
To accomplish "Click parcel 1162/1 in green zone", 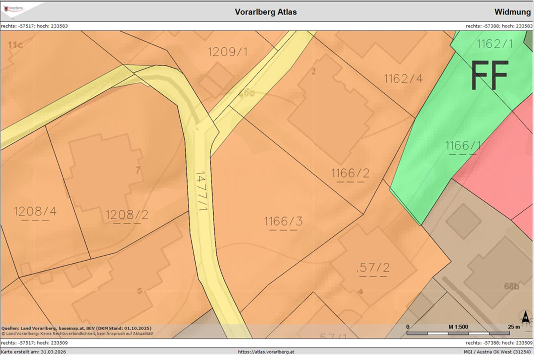I will [494, 44].
